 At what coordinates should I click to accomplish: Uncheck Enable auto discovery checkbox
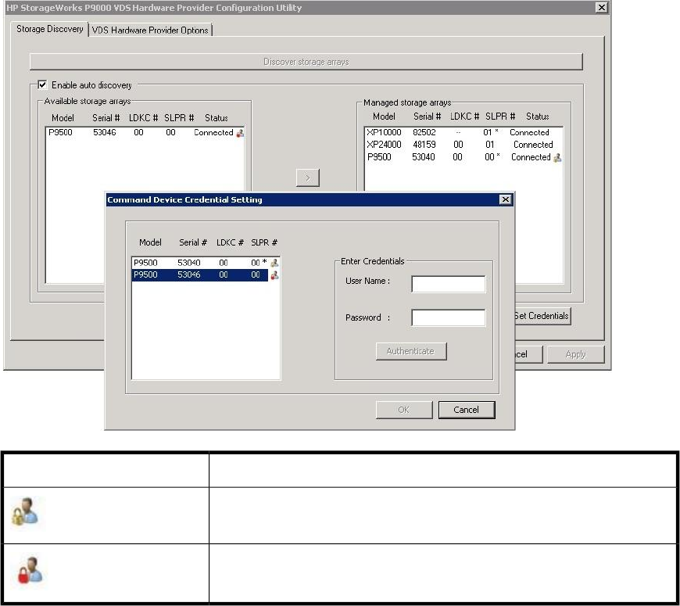point(43,84)
